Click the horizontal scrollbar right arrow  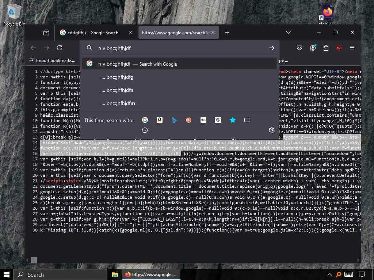point(358,260)
